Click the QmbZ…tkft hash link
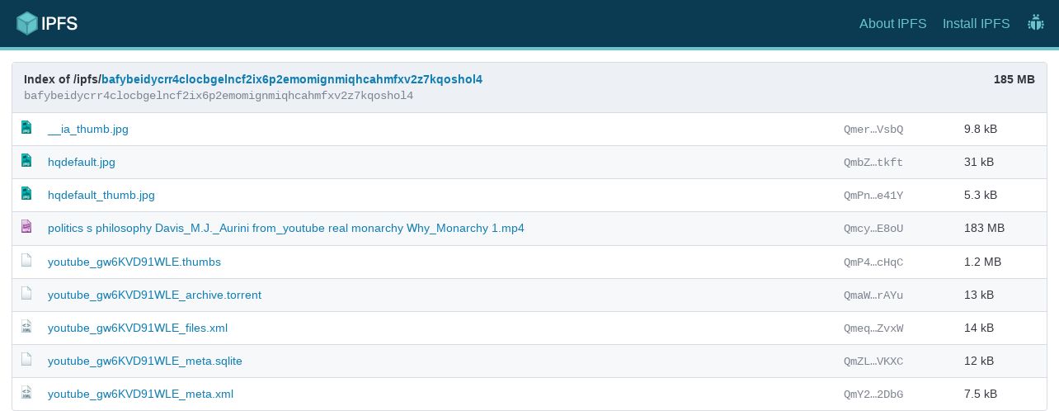The height and width of the screenshot is (411, 1059). click(x=873, y=163)
